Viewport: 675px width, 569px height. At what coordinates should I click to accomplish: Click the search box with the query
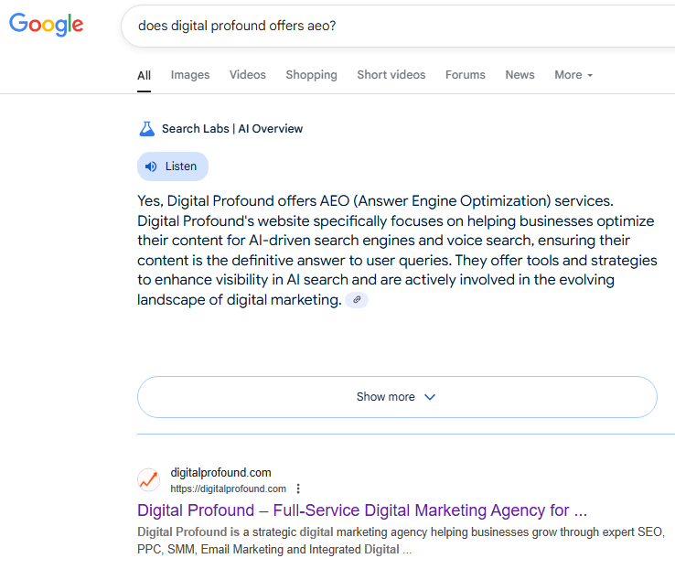click(398, 26)
